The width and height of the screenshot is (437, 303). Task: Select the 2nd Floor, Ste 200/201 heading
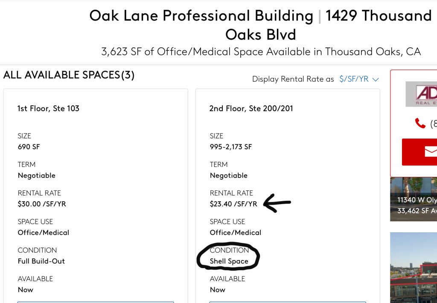coord(251,108)
